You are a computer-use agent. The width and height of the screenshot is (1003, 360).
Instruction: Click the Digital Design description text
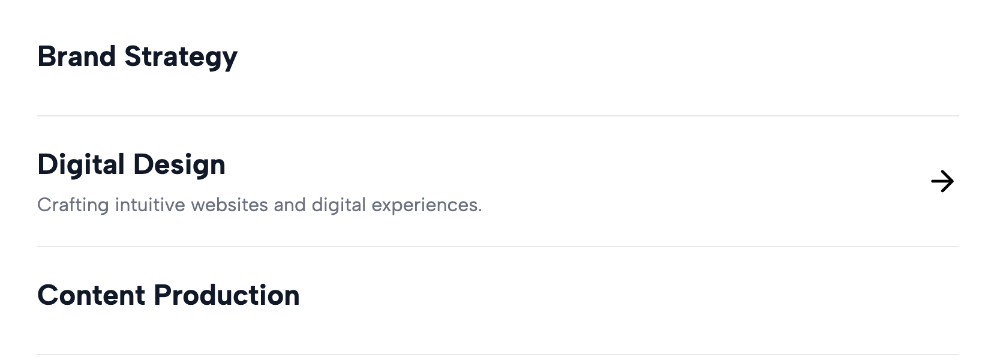(x=259, y=205)
